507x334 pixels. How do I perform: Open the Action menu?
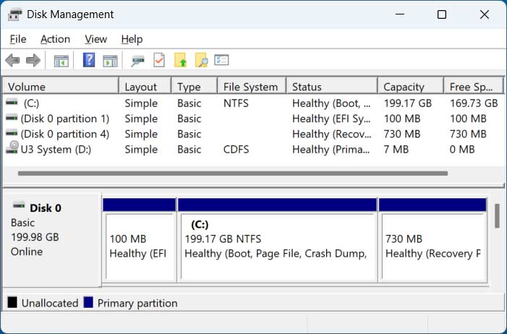[55, 39]
